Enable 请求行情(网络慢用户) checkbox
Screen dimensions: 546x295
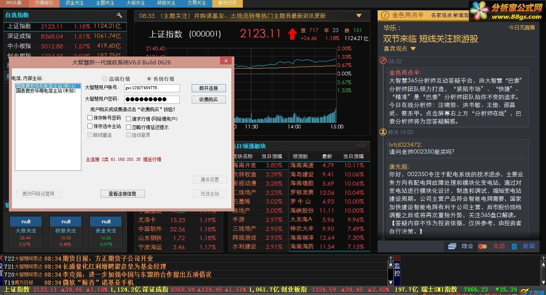(x=129, y=119)
